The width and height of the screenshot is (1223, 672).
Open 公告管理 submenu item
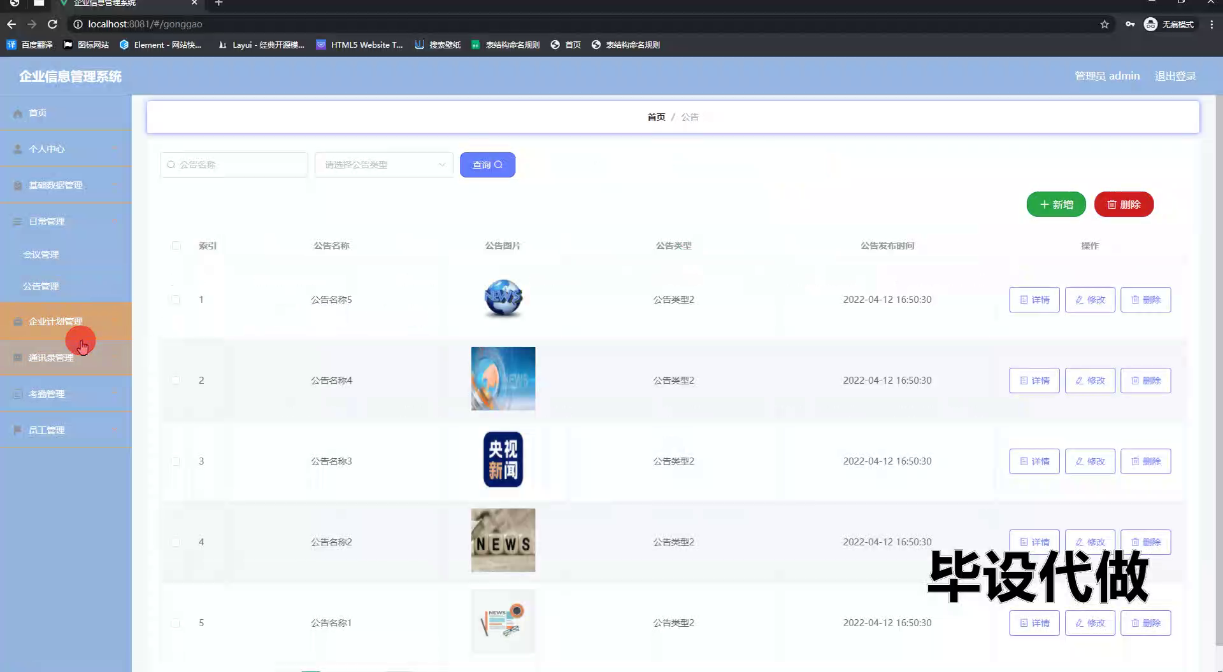(66, 286)
